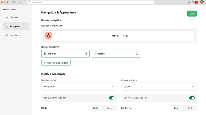Viewport: 206px width, 115px height.
Task: Click the red 15 notification badge
Action: 196,2
